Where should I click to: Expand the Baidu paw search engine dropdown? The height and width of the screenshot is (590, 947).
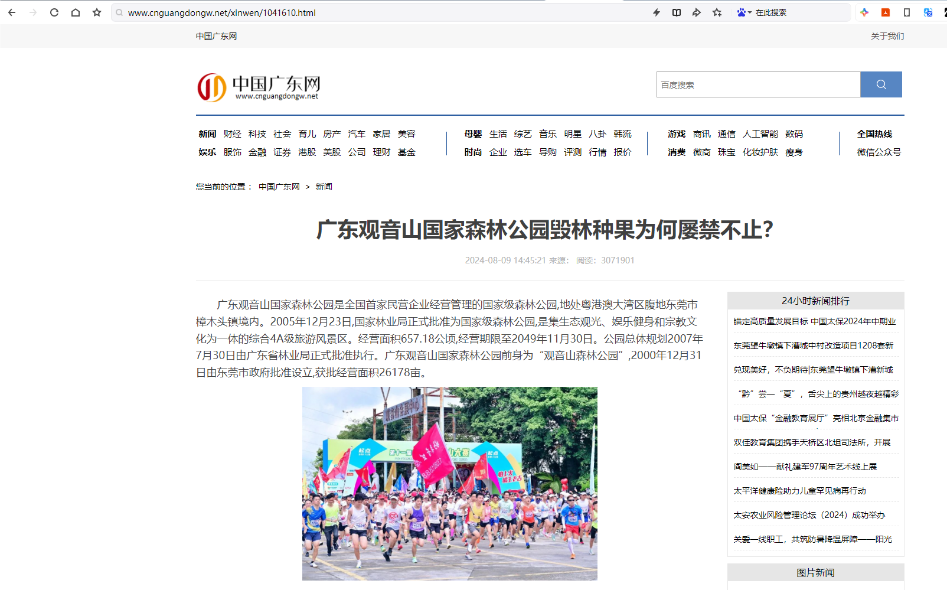(x=744, y=12)
